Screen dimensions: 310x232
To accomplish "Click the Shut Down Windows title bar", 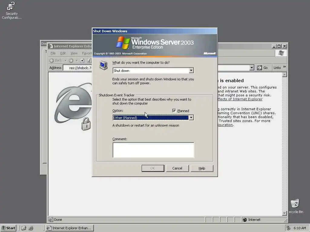I will [x=155, y=31].
